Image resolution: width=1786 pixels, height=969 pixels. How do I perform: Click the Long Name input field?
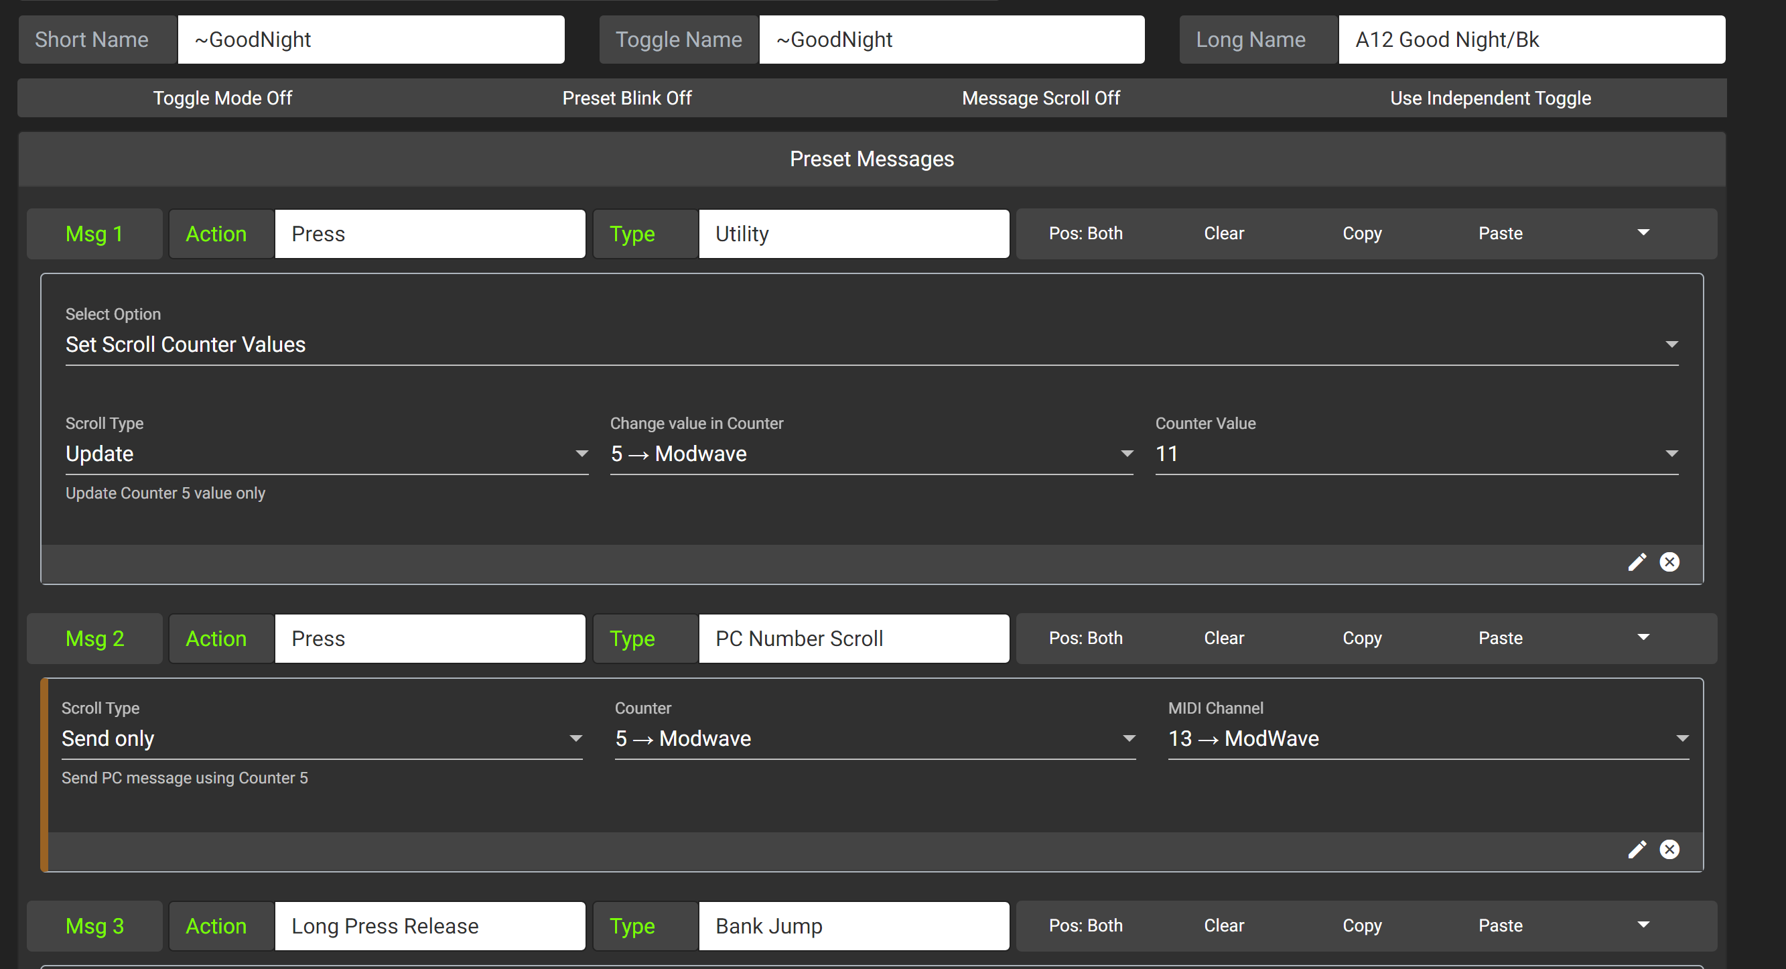pyautogui.click(x=1530, y=40)
